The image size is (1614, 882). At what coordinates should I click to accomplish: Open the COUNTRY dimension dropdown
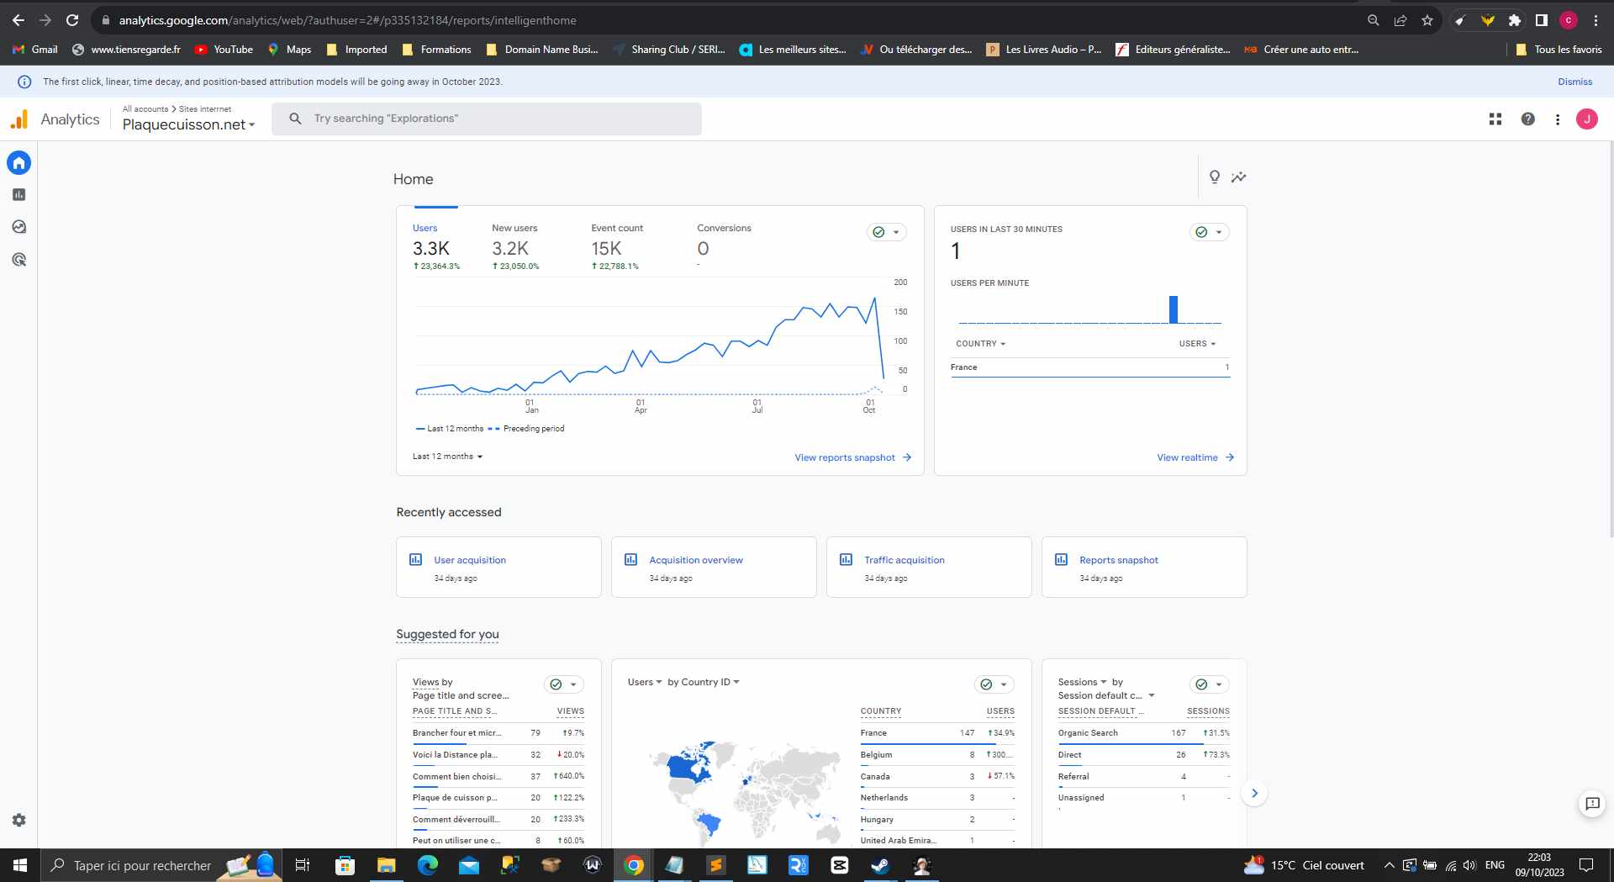tap(980, 344)
